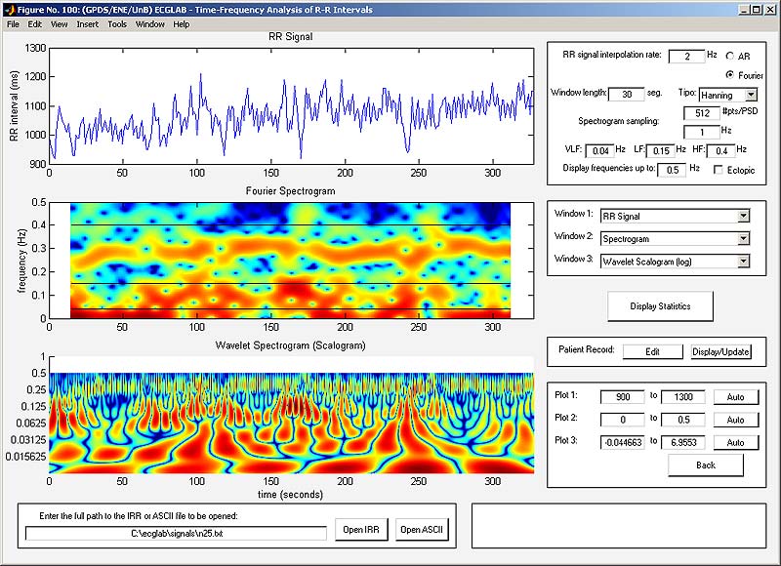Screen dimensions: 781x566
Task: Click the MATLAB figure icon in title bar
Action: 9,8
